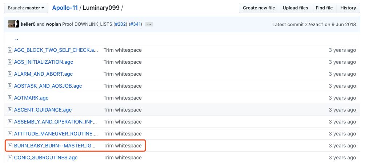Click file icon beside ASCENT_GUIDANCE.agc

coord(10,110)
